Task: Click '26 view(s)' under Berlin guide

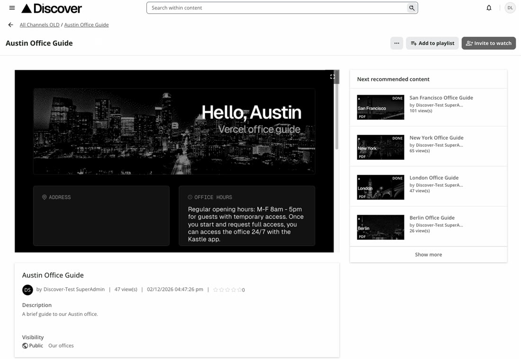Action: coord(420,231)
